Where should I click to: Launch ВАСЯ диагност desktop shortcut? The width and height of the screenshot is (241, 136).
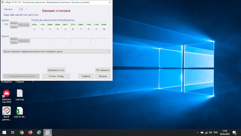point(7,114)
